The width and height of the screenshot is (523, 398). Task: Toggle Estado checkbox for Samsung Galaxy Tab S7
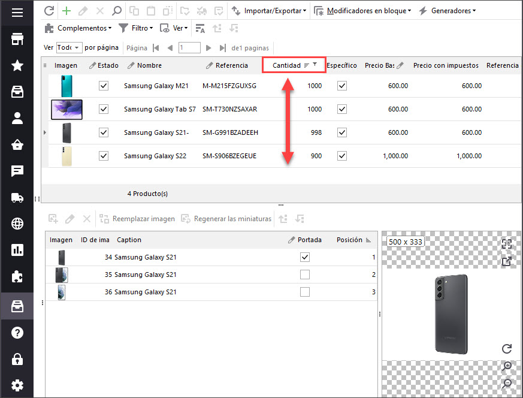(104, 109)
